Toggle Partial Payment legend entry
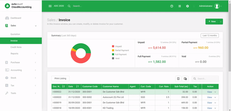231x111 pixels. coord(120,50)
